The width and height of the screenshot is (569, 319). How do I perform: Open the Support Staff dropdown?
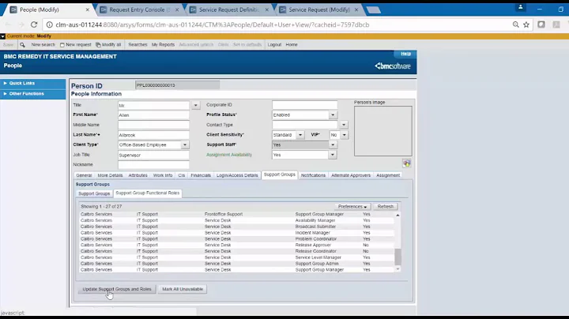333,144
